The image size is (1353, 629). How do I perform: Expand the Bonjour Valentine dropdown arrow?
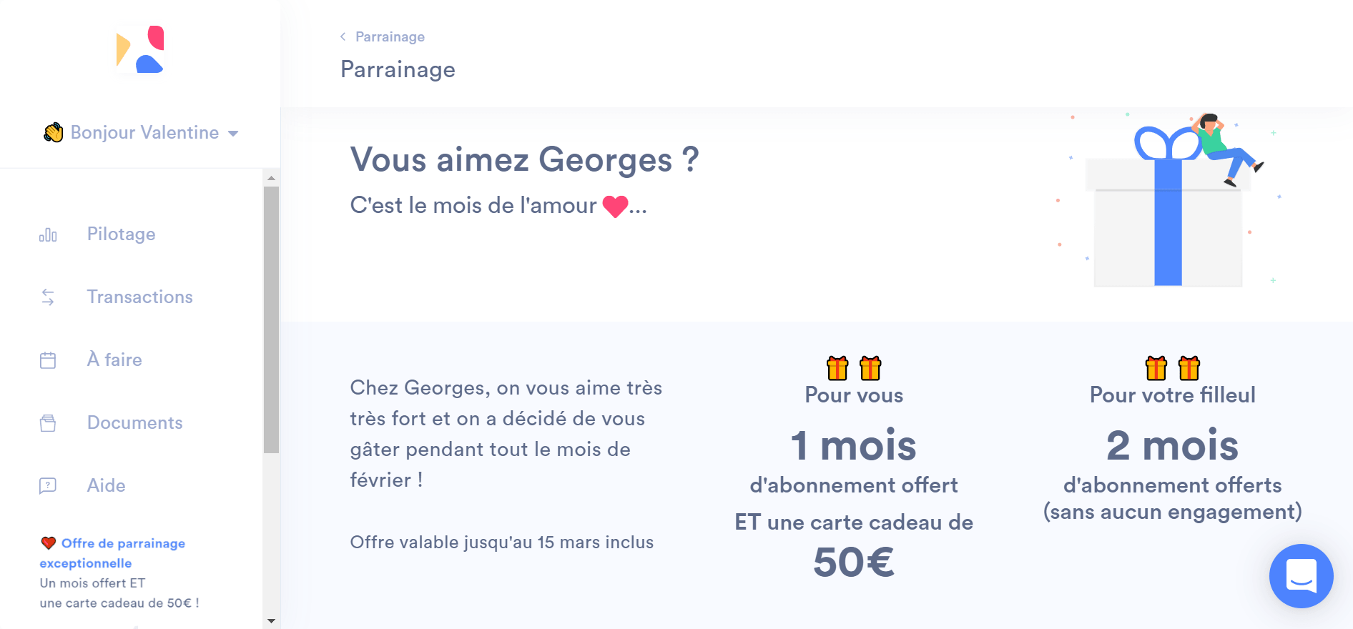(x=233, y=134)
